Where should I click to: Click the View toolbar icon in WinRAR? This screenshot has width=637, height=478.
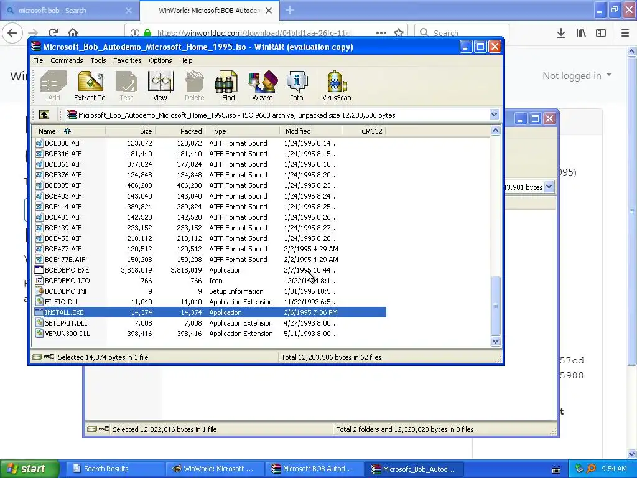tap(160, 86)
